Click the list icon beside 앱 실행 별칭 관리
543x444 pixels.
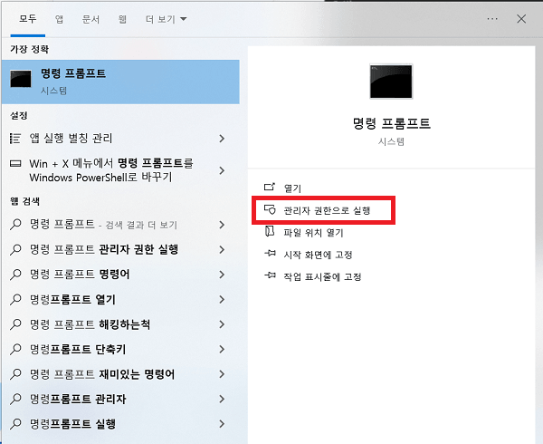pyautogui.click(x=15, y=139)
